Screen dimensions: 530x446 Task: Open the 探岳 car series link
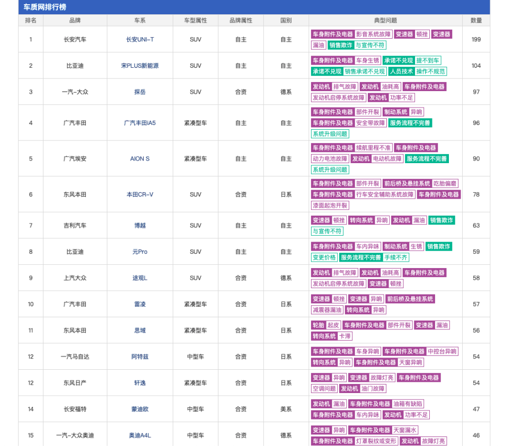click(x=140, y=92)
